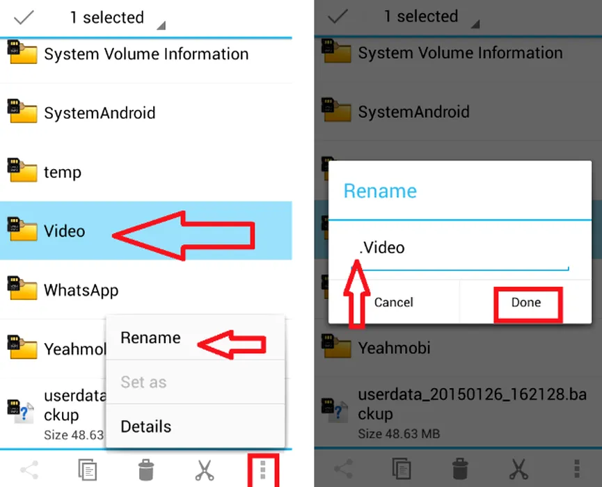Image resolution: width=602 pixels, height=487 pixels.
Task: Tap the temp folder icon
Action: tap(22, 170)
